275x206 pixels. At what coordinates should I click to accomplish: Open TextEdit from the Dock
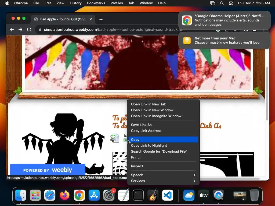coord(124,195)
